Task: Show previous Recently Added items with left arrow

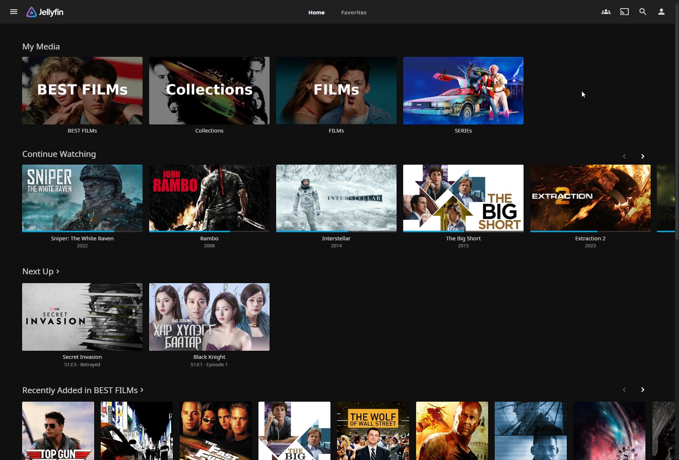Action: (x=624, y=390)
